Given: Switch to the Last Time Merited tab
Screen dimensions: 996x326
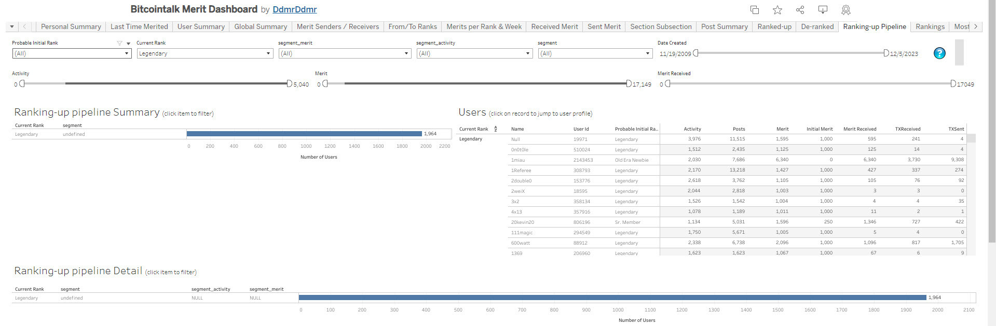Looking at the screenshot, I should point(139,26).
